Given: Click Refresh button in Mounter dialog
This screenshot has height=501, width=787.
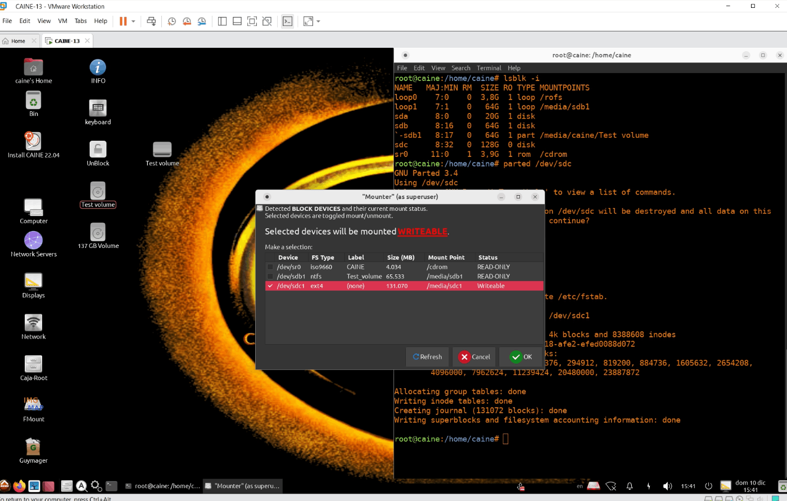Looking at the screenshot, I should 427,356.
